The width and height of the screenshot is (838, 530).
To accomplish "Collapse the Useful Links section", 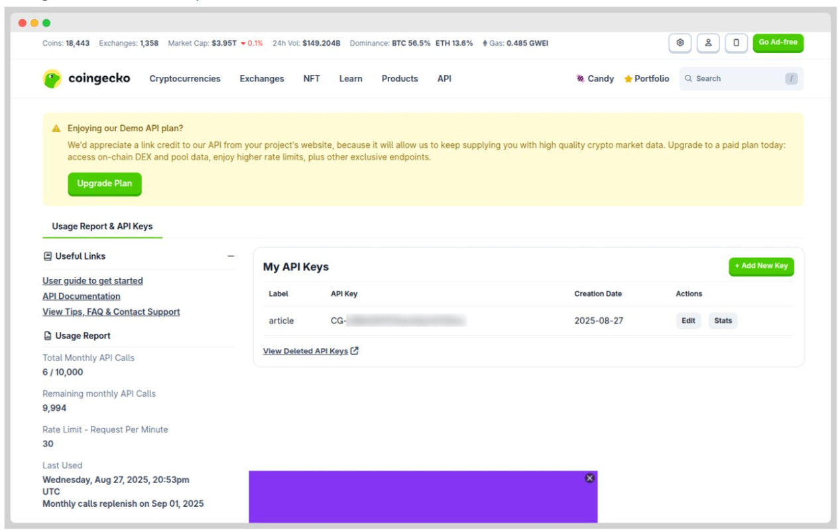I will [x=231, y=256].
